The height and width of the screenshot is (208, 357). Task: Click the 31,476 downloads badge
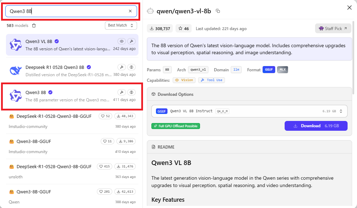pyautogui.click(x=125, y=166)
